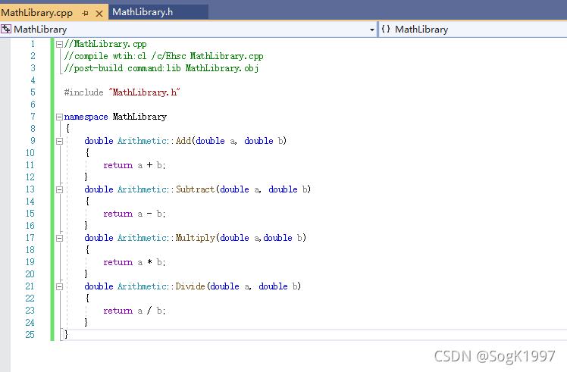567x372 pixels.
Task: Collapse the Arithmetic::Divide function
Action: point(59,286)
